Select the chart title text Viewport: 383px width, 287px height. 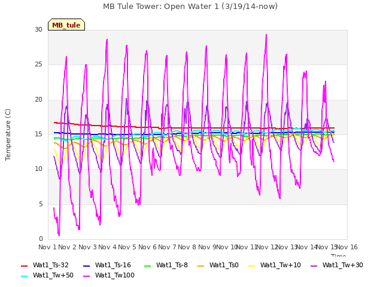tap(190, 7)
